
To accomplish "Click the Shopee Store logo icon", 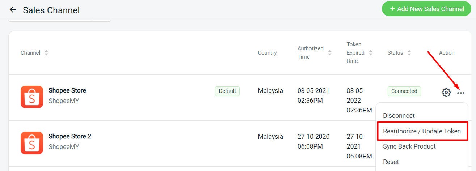I will 32,97.
